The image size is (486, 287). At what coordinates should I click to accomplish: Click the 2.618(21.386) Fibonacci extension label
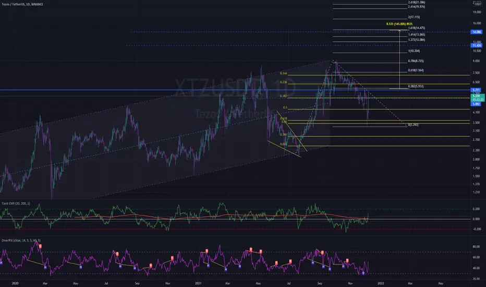417,2
